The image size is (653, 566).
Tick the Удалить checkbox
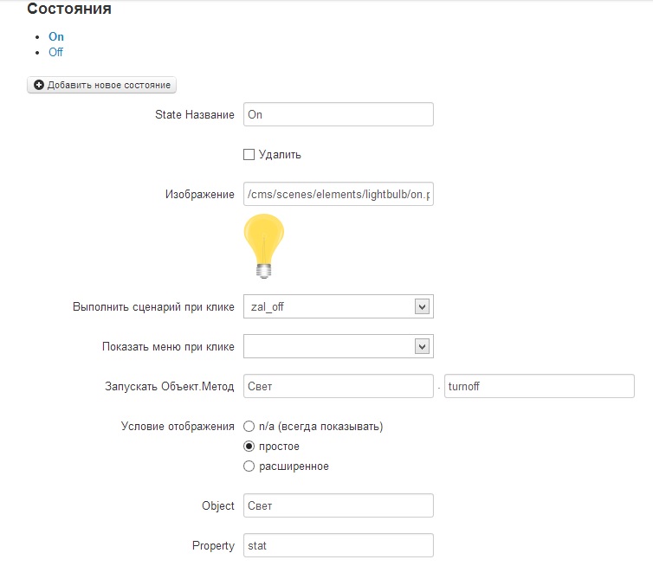pos(249,155)
